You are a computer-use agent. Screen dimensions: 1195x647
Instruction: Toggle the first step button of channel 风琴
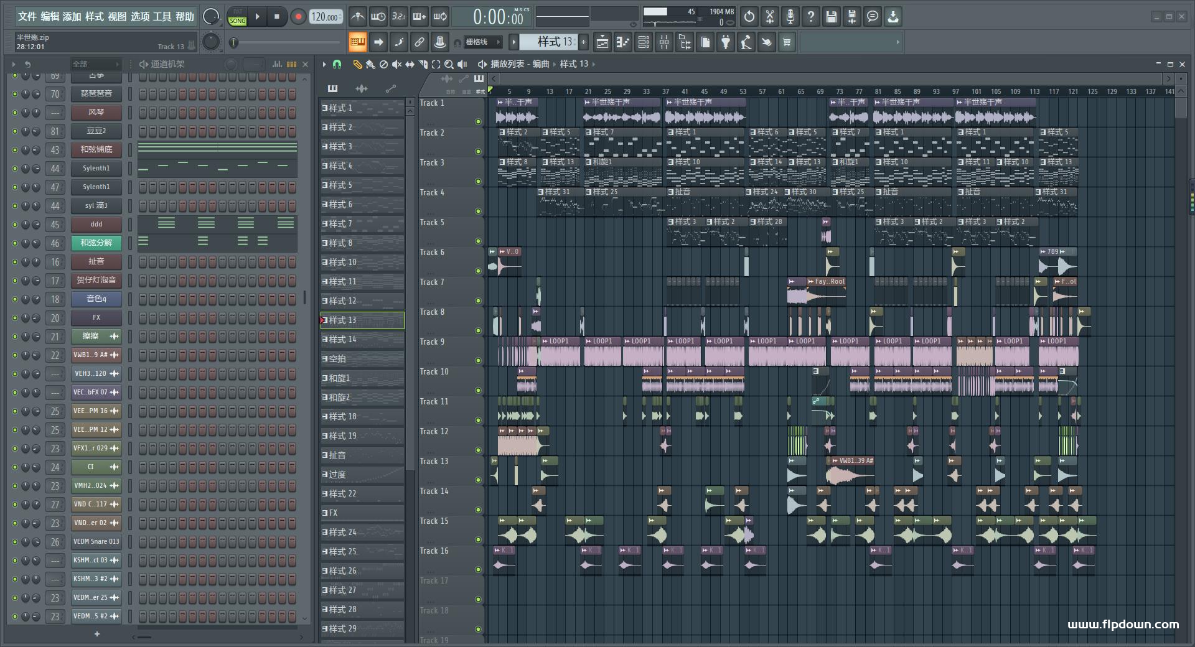click(x=143, y=113)
